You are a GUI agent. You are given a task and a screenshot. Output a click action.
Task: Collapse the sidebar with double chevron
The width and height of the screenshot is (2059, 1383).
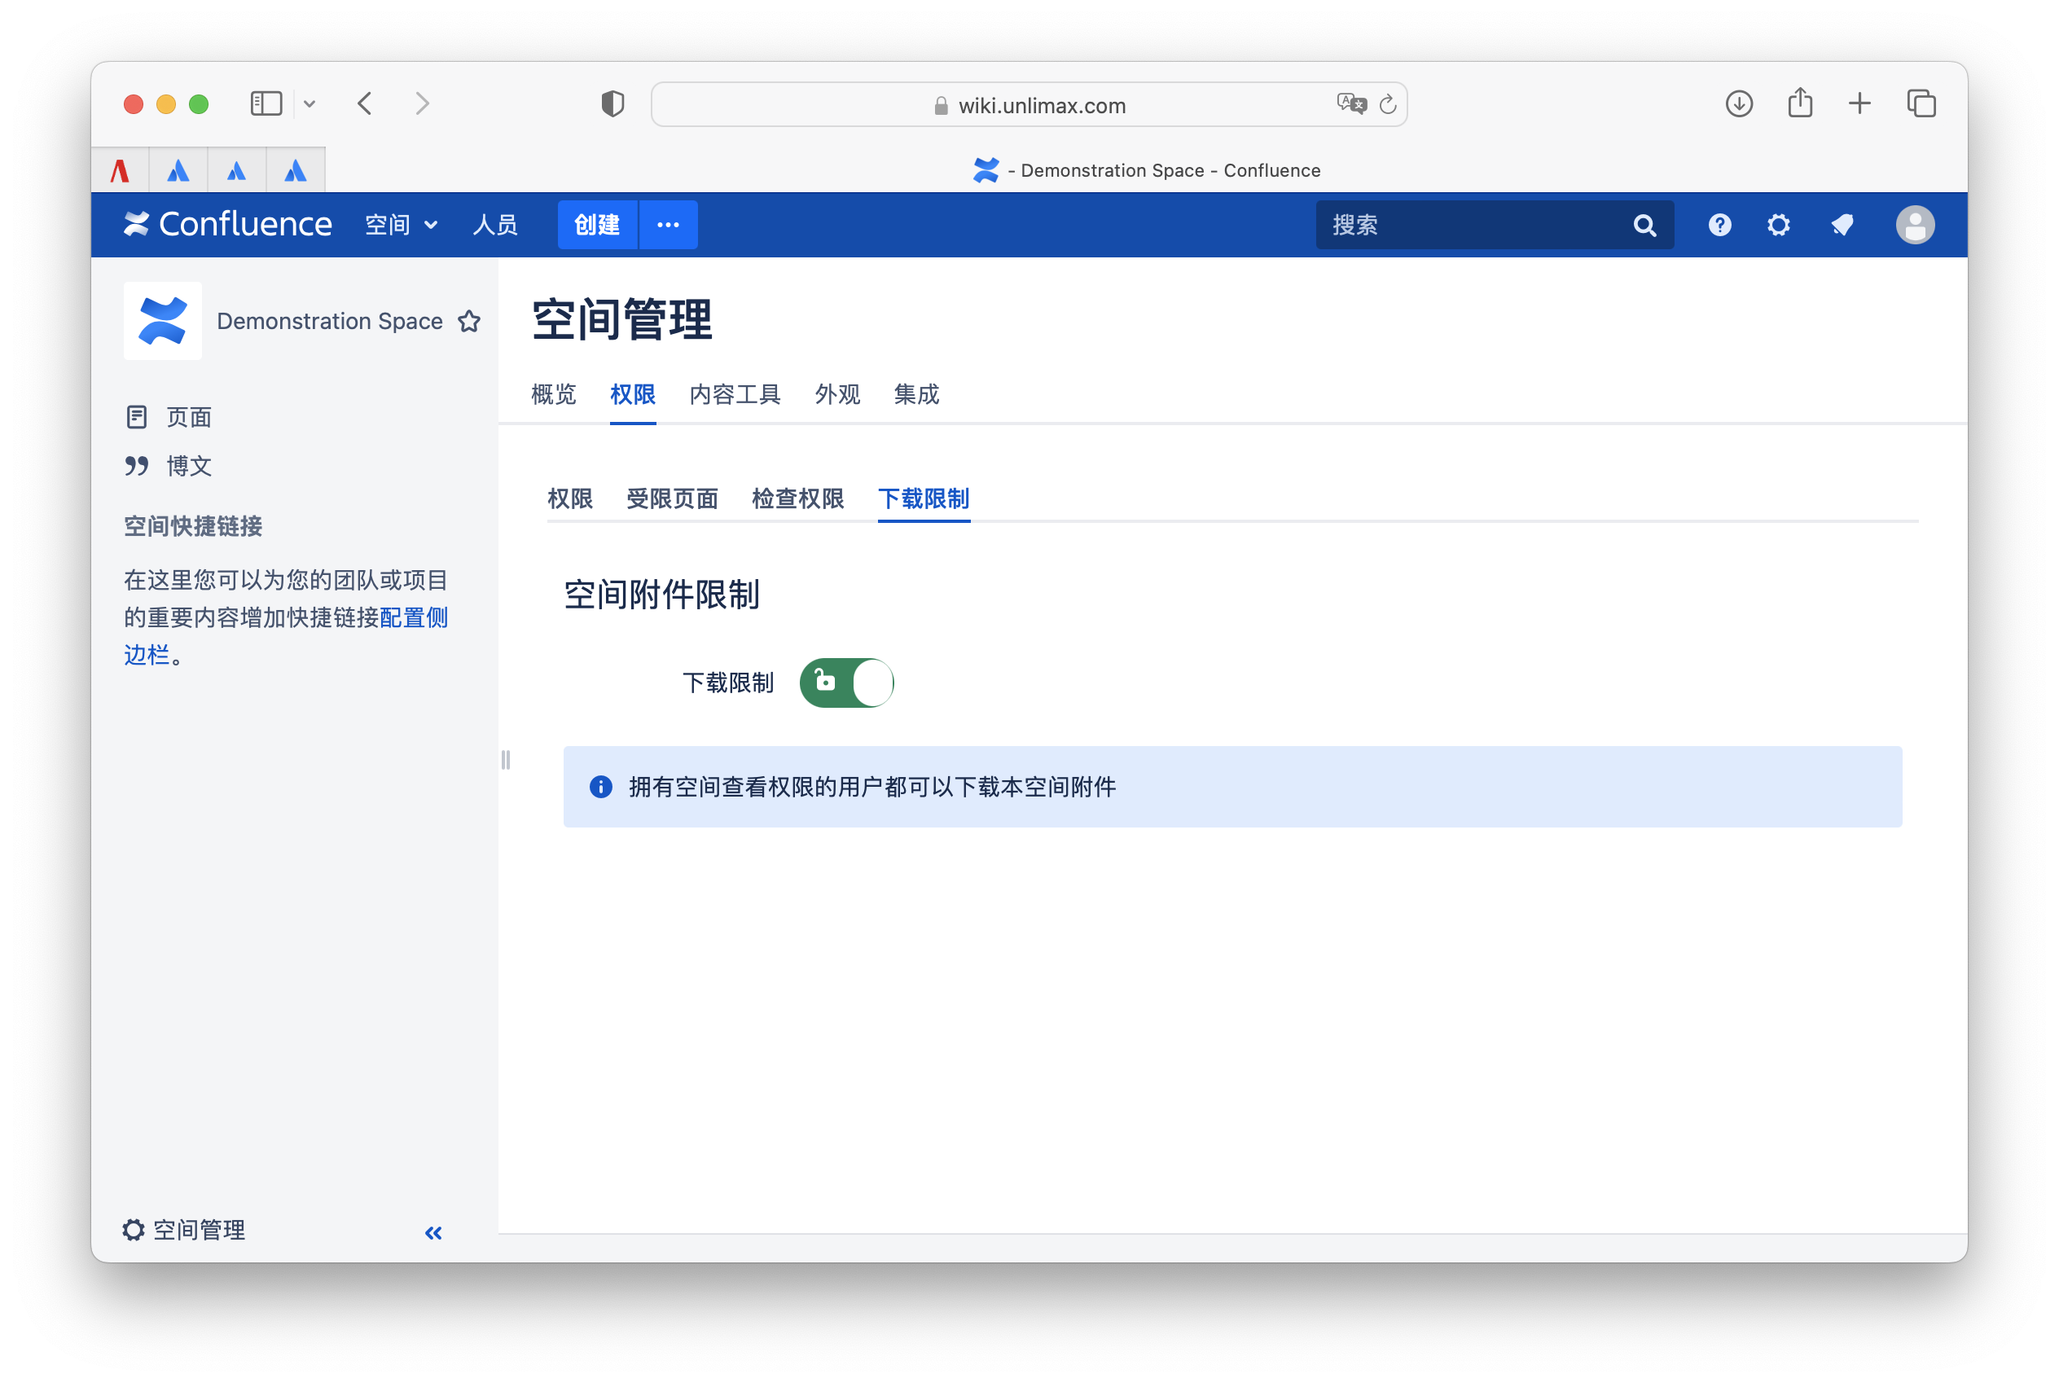coord(433,1232)
